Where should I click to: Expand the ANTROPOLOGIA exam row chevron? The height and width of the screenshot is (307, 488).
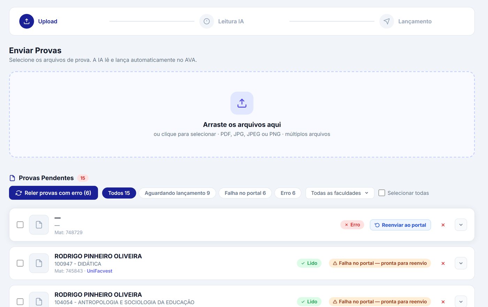tap(461, 301)
